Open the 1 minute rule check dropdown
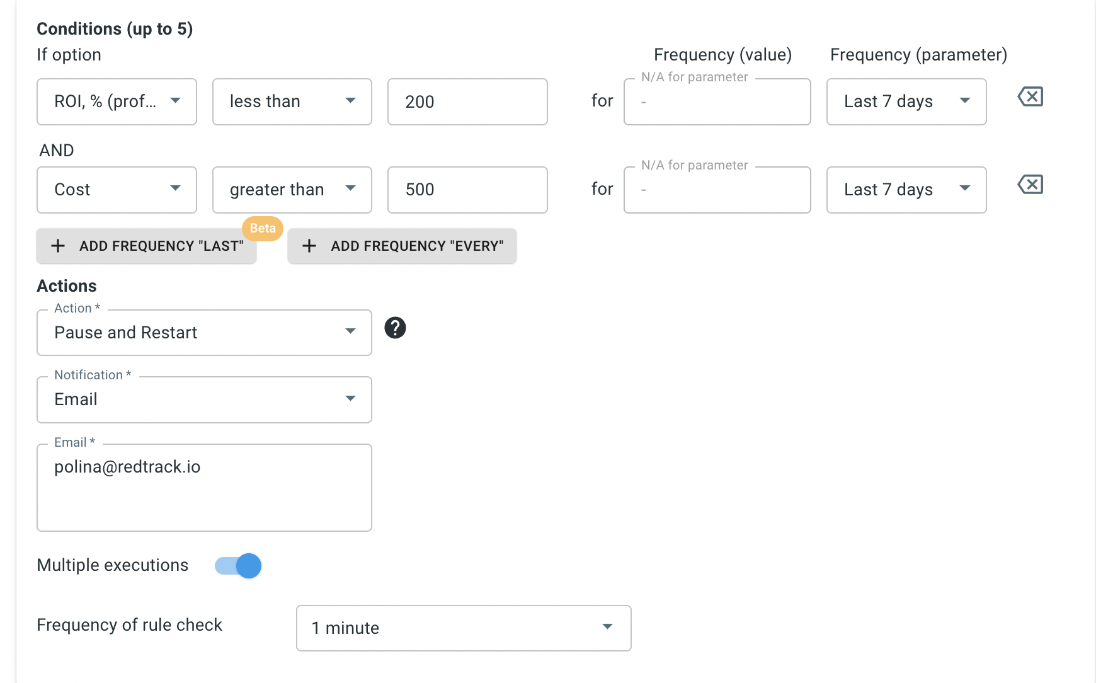Image resolution: width=1096 pixels, height=683 pixels. coord(464,628)
